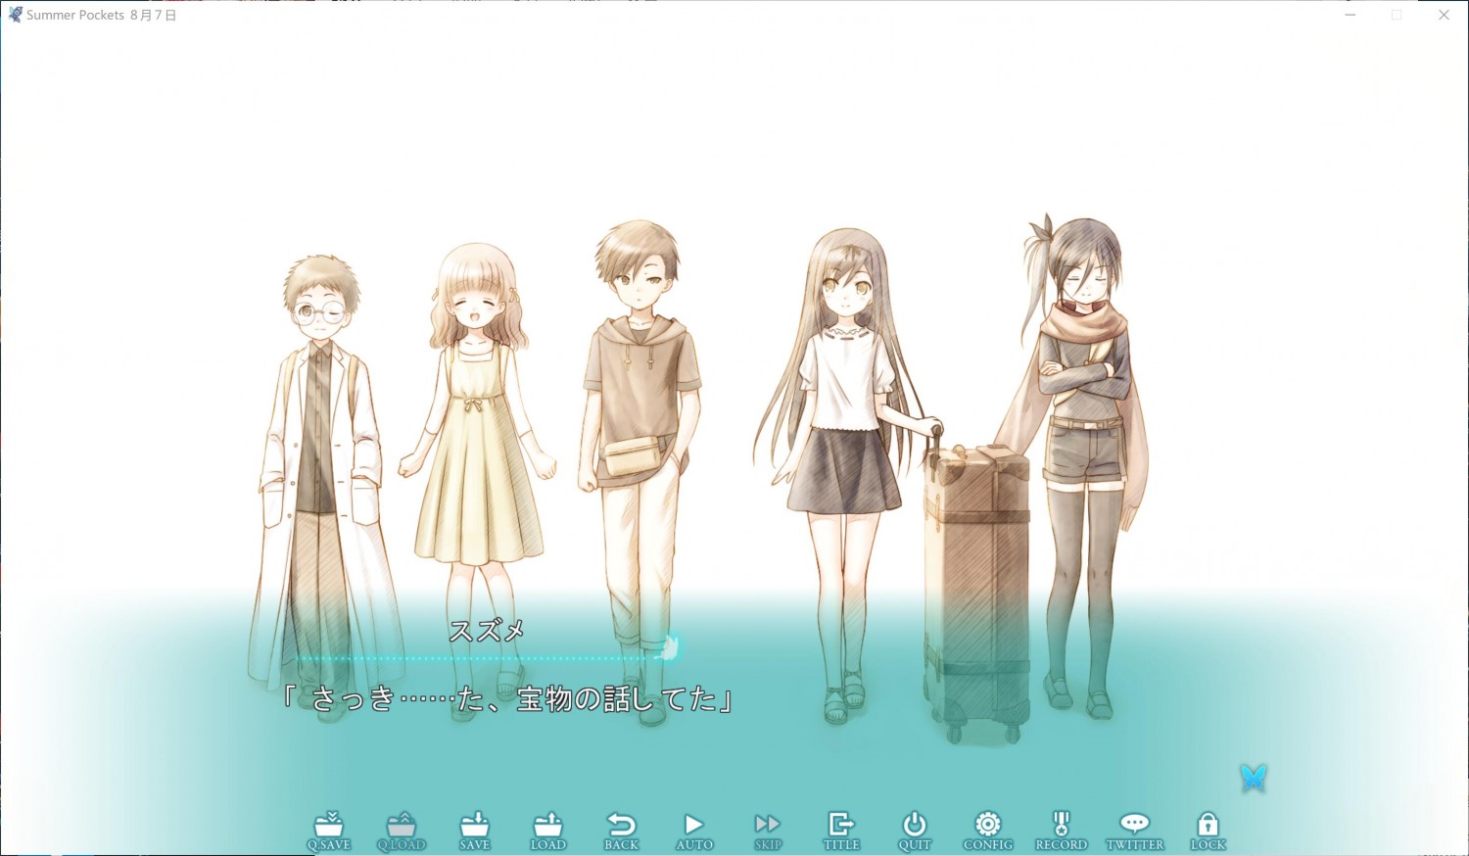Open the SAVE menu icon
The height and width of the screenshot is (856, 1469).
(475, 831)
